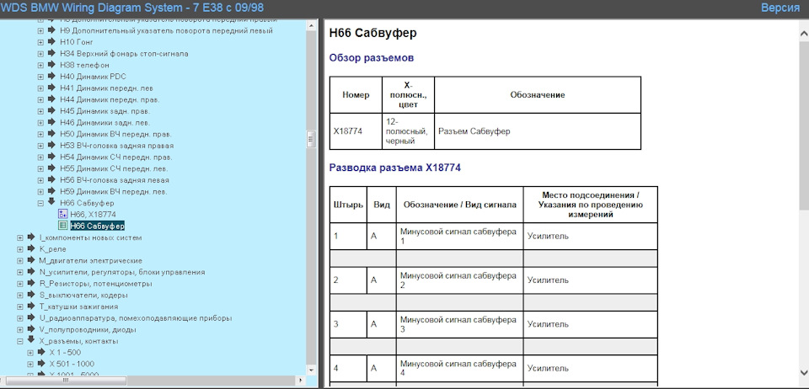Image resolution: width=809 pixels, height=389 pixels.
Task: Click Усилитель cell in pin 2 row
Action: 590,280
